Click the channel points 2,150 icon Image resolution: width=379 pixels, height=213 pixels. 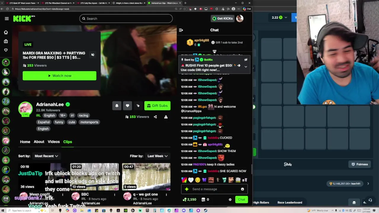189,200
